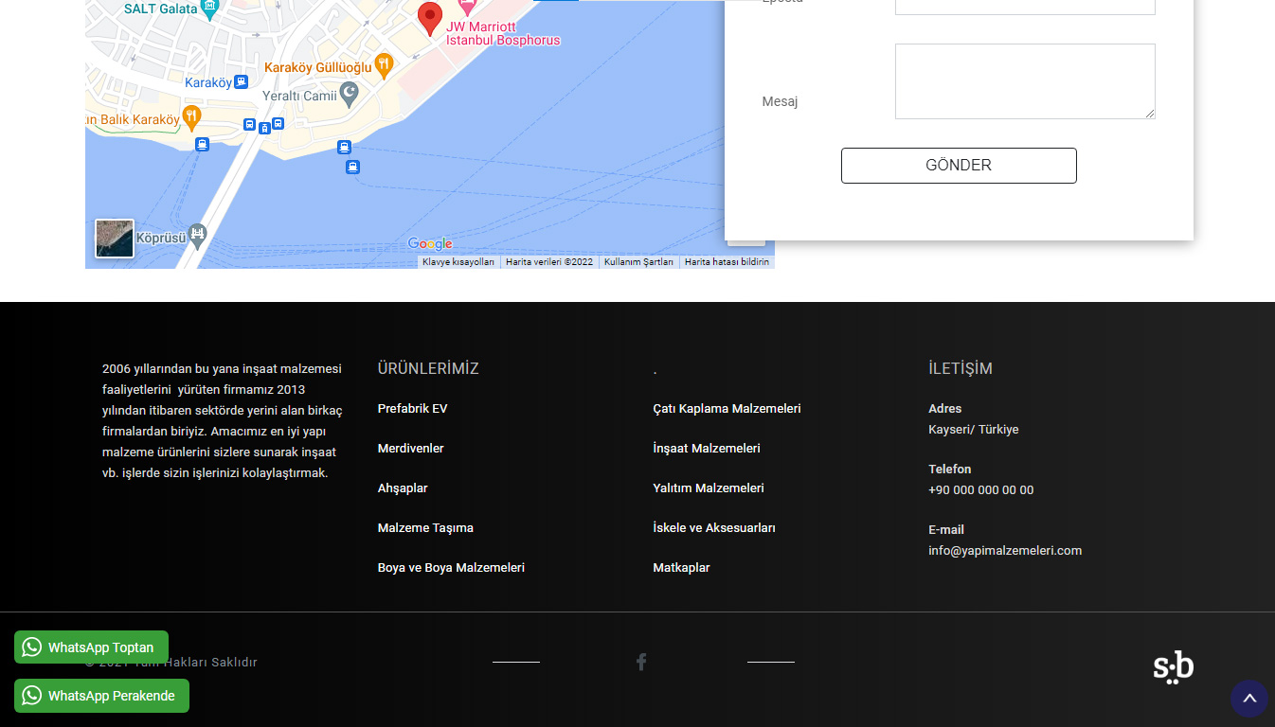The width and height of the screenshot is (1275, 727).
Task: Open Prefabrik EV product link
Action: point(412,409)
